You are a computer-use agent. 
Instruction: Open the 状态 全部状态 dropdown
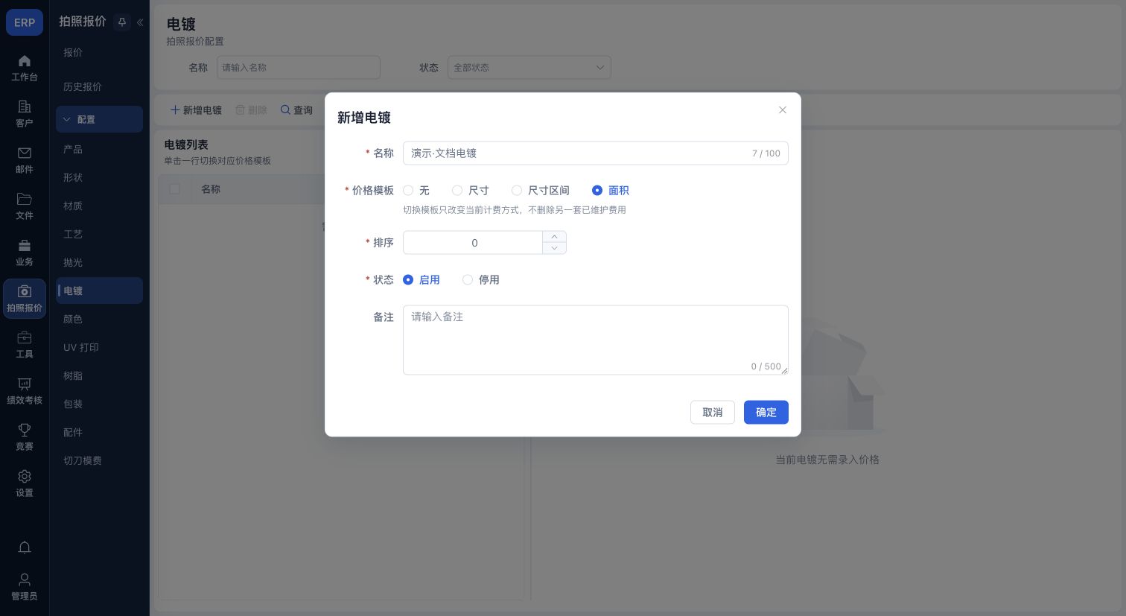529,68
